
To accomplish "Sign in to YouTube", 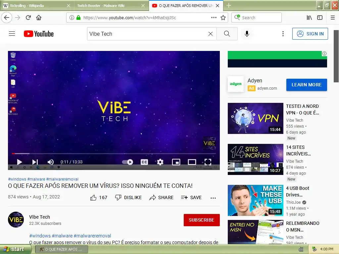I will coord(310,34).
